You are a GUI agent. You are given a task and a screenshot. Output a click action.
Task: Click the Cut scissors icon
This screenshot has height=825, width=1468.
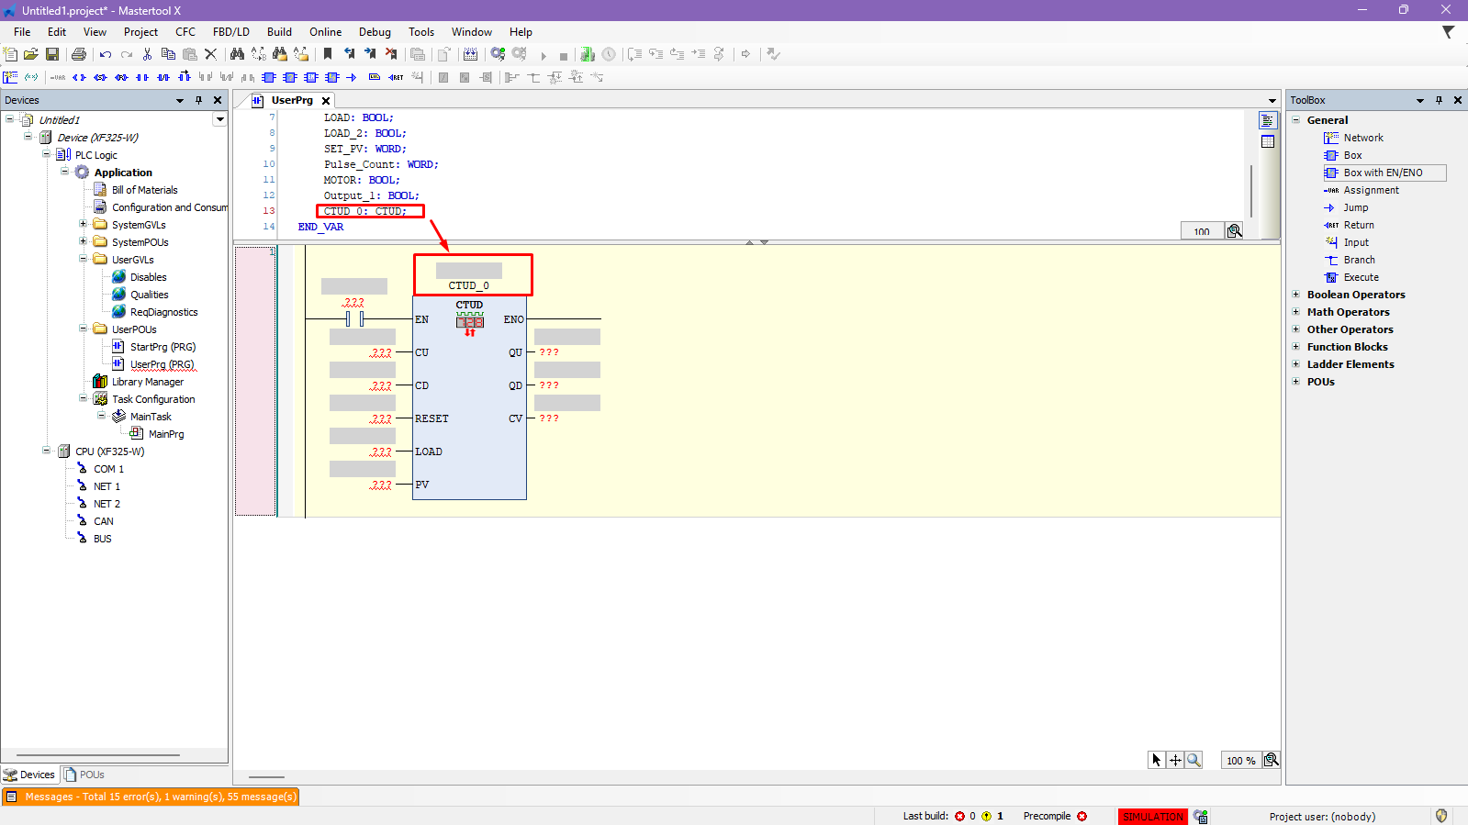coord(147,55)
